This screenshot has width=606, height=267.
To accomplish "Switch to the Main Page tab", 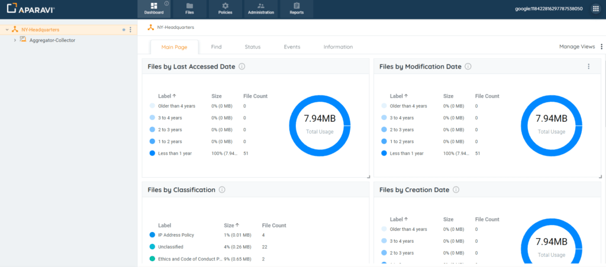I will coord(175,47).
